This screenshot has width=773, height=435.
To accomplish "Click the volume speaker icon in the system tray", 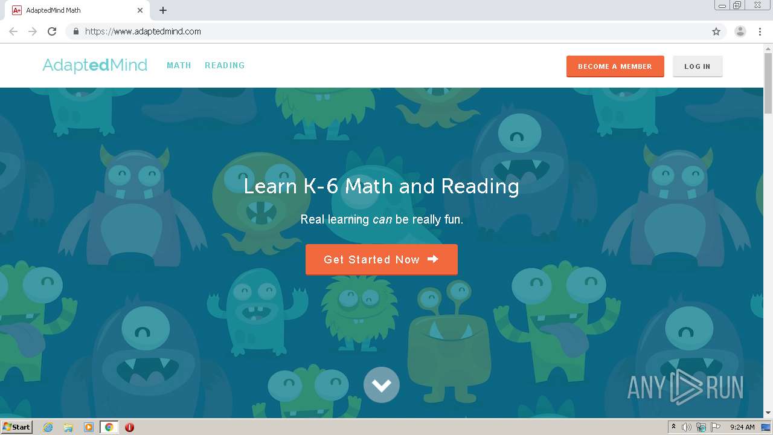I will [687, 427].
